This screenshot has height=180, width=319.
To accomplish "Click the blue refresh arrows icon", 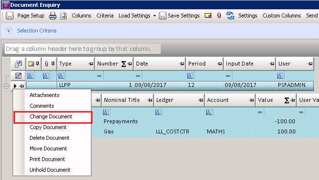I will pos(230,16).
